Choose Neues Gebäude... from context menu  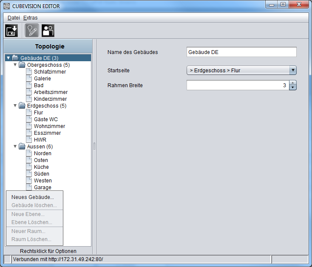(34, 197)
